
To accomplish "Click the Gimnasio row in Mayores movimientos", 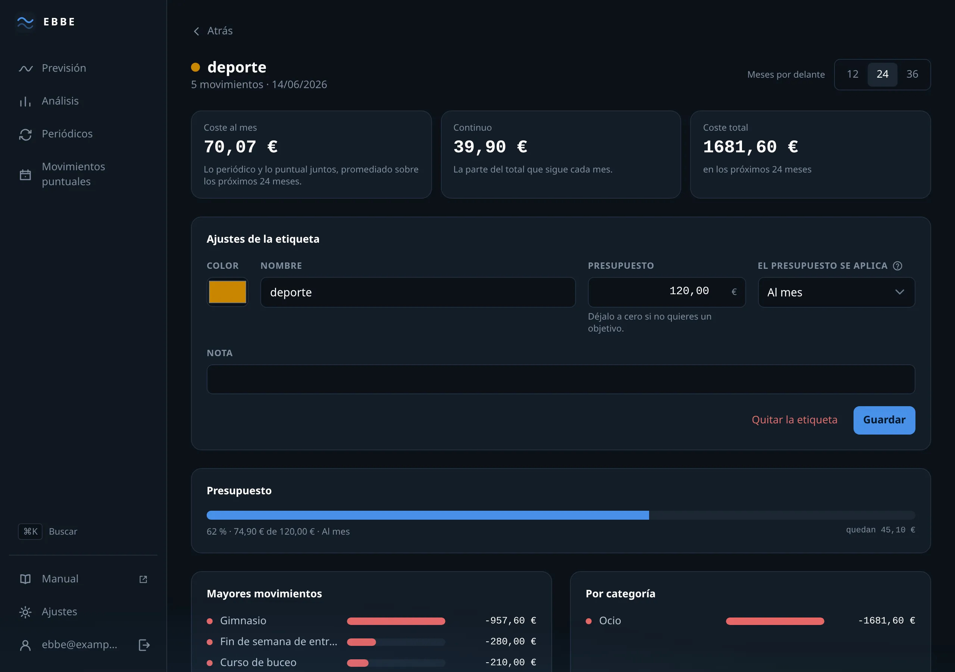I will pos(372,621).
